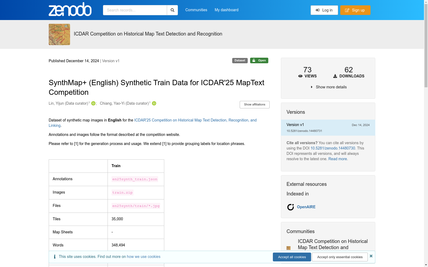
Task: Click the Zenodo logo
Action: (70, 10)
